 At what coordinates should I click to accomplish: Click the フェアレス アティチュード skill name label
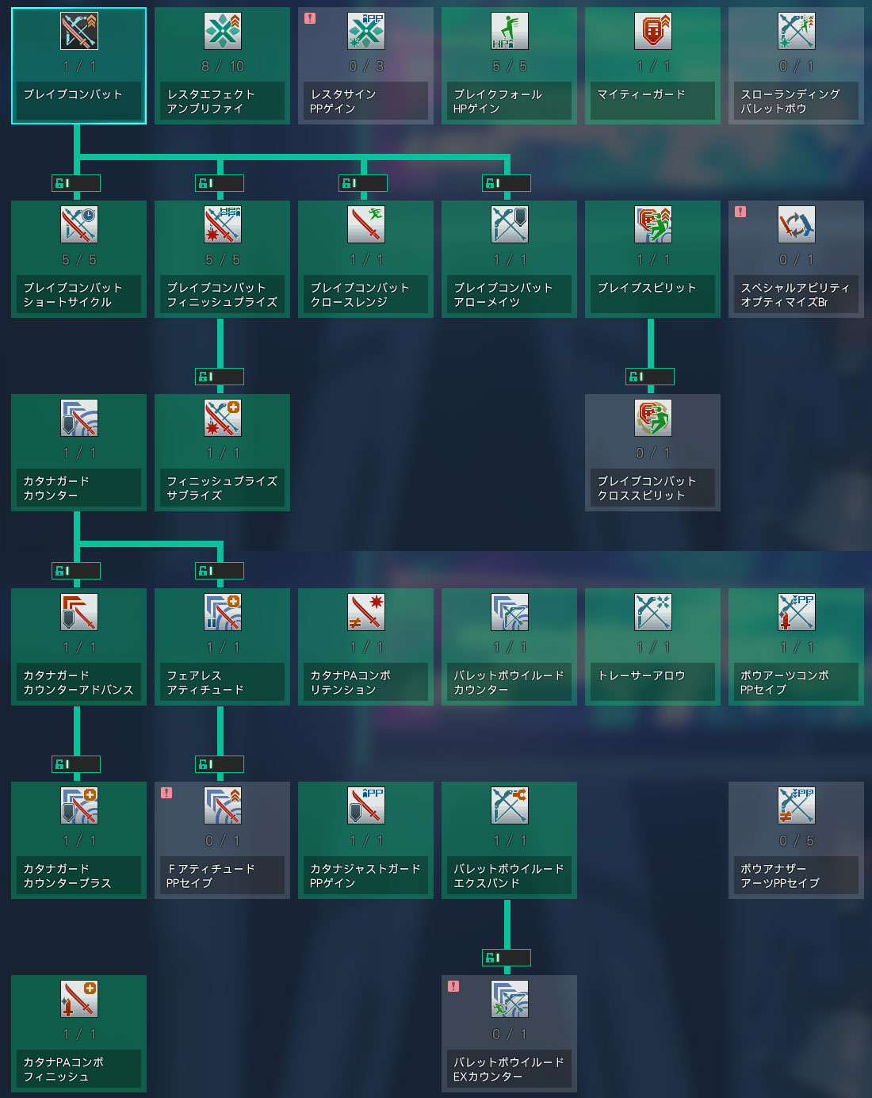222,683
